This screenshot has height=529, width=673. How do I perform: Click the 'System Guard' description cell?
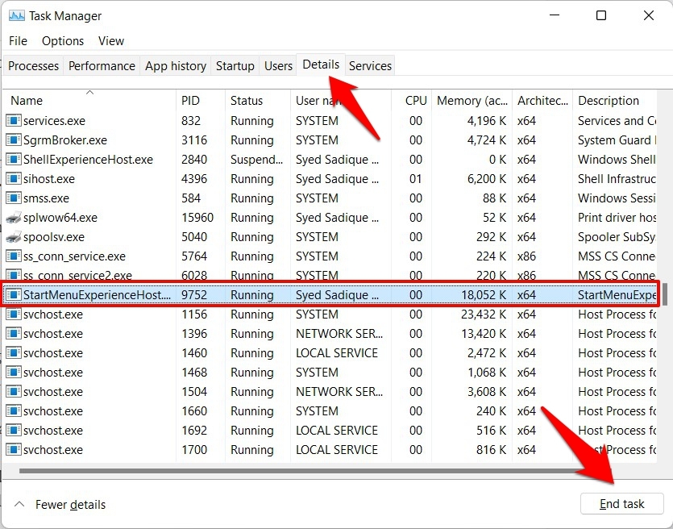[x=617, y=140]
